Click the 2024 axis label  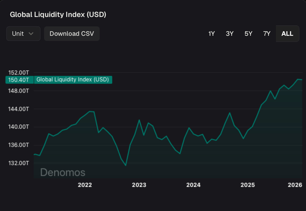(194, 185)
